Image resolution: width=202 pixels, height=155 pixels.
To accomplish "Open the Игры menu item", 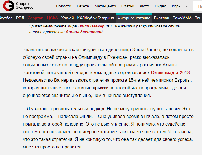I will tap(177, 6).
